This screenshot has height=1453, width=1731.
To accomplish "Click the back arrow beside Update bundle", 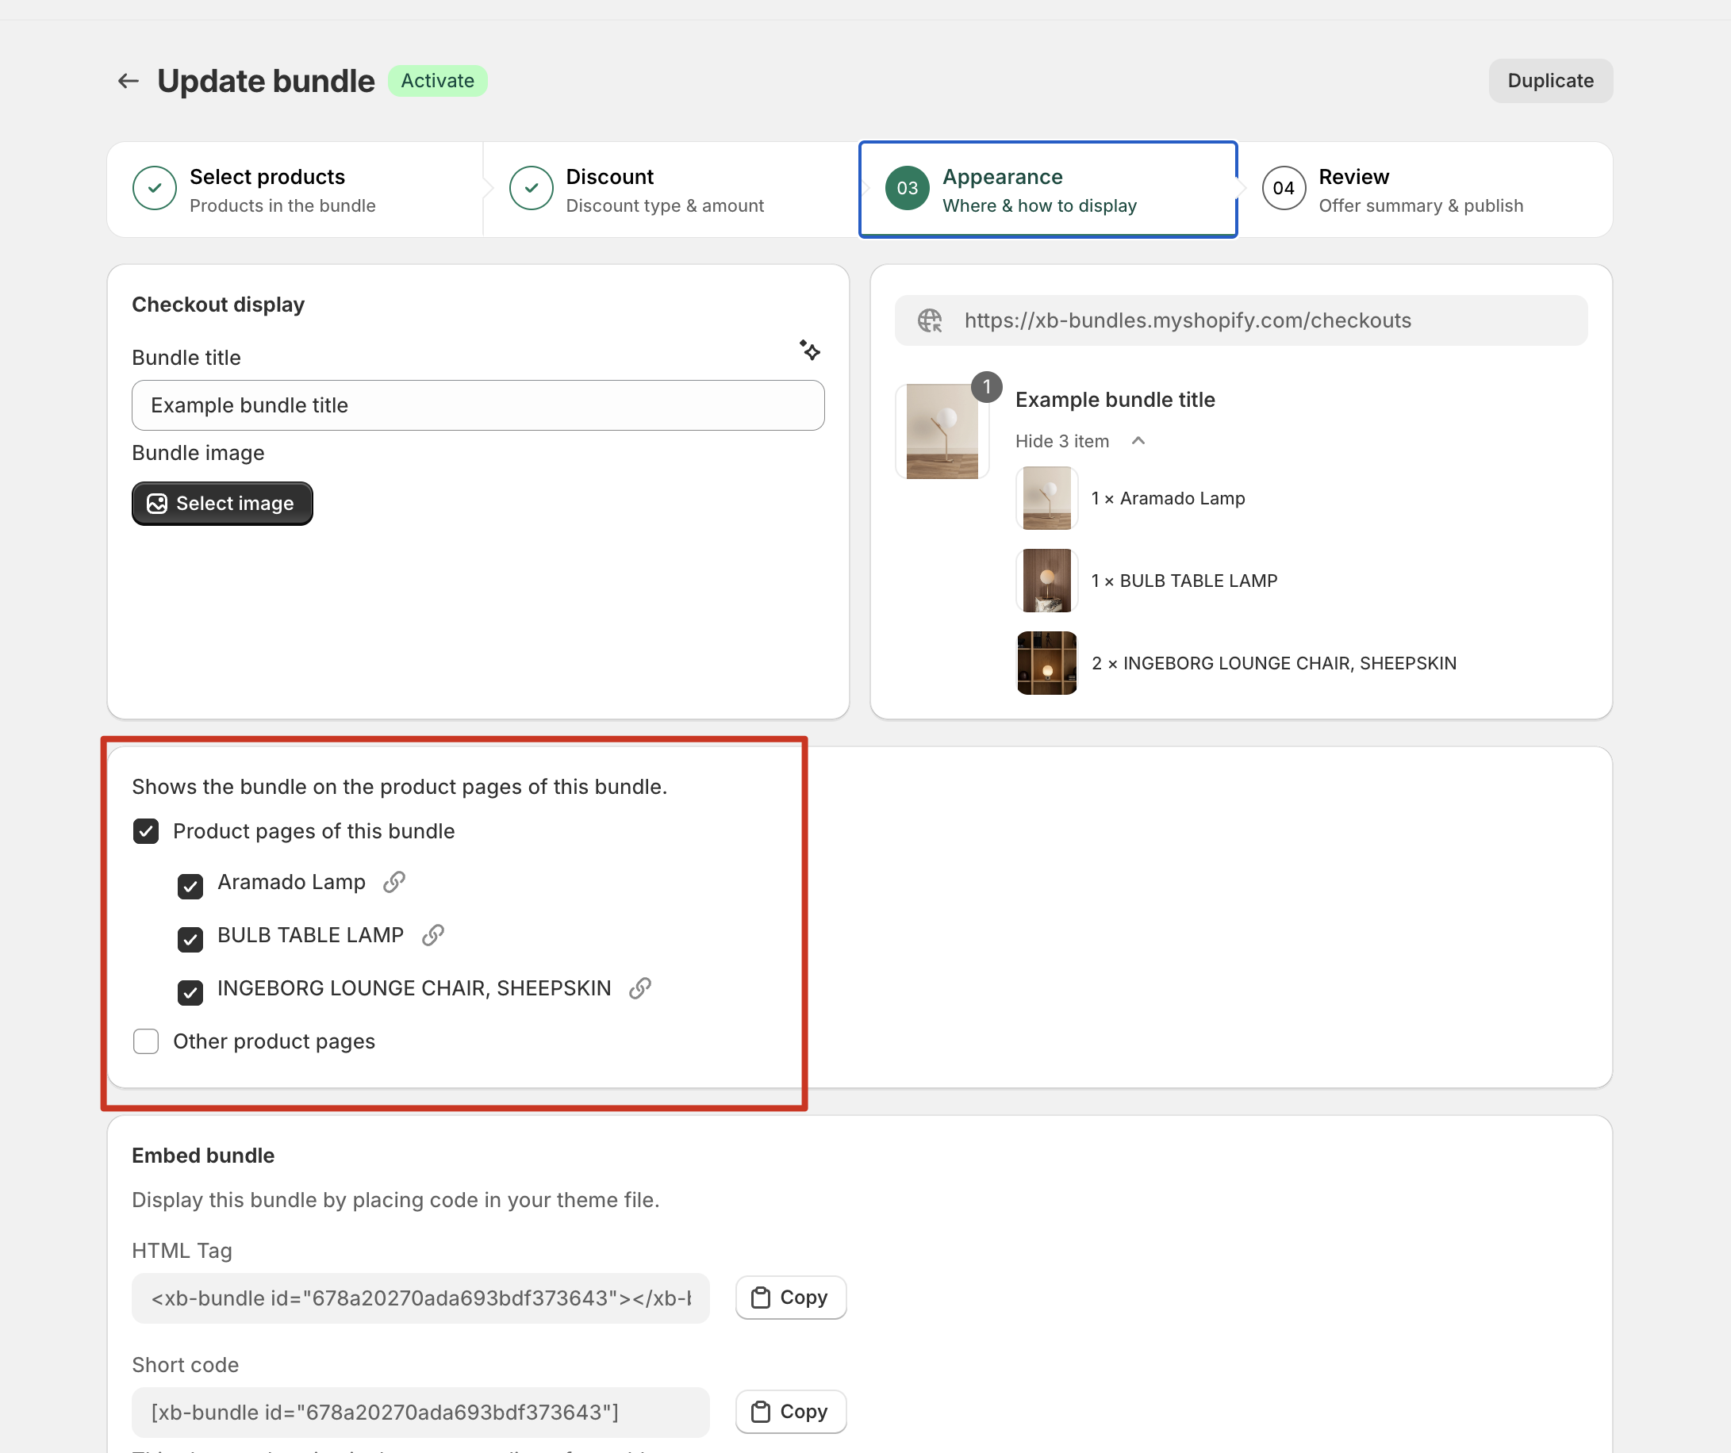I will click(128, 81).
